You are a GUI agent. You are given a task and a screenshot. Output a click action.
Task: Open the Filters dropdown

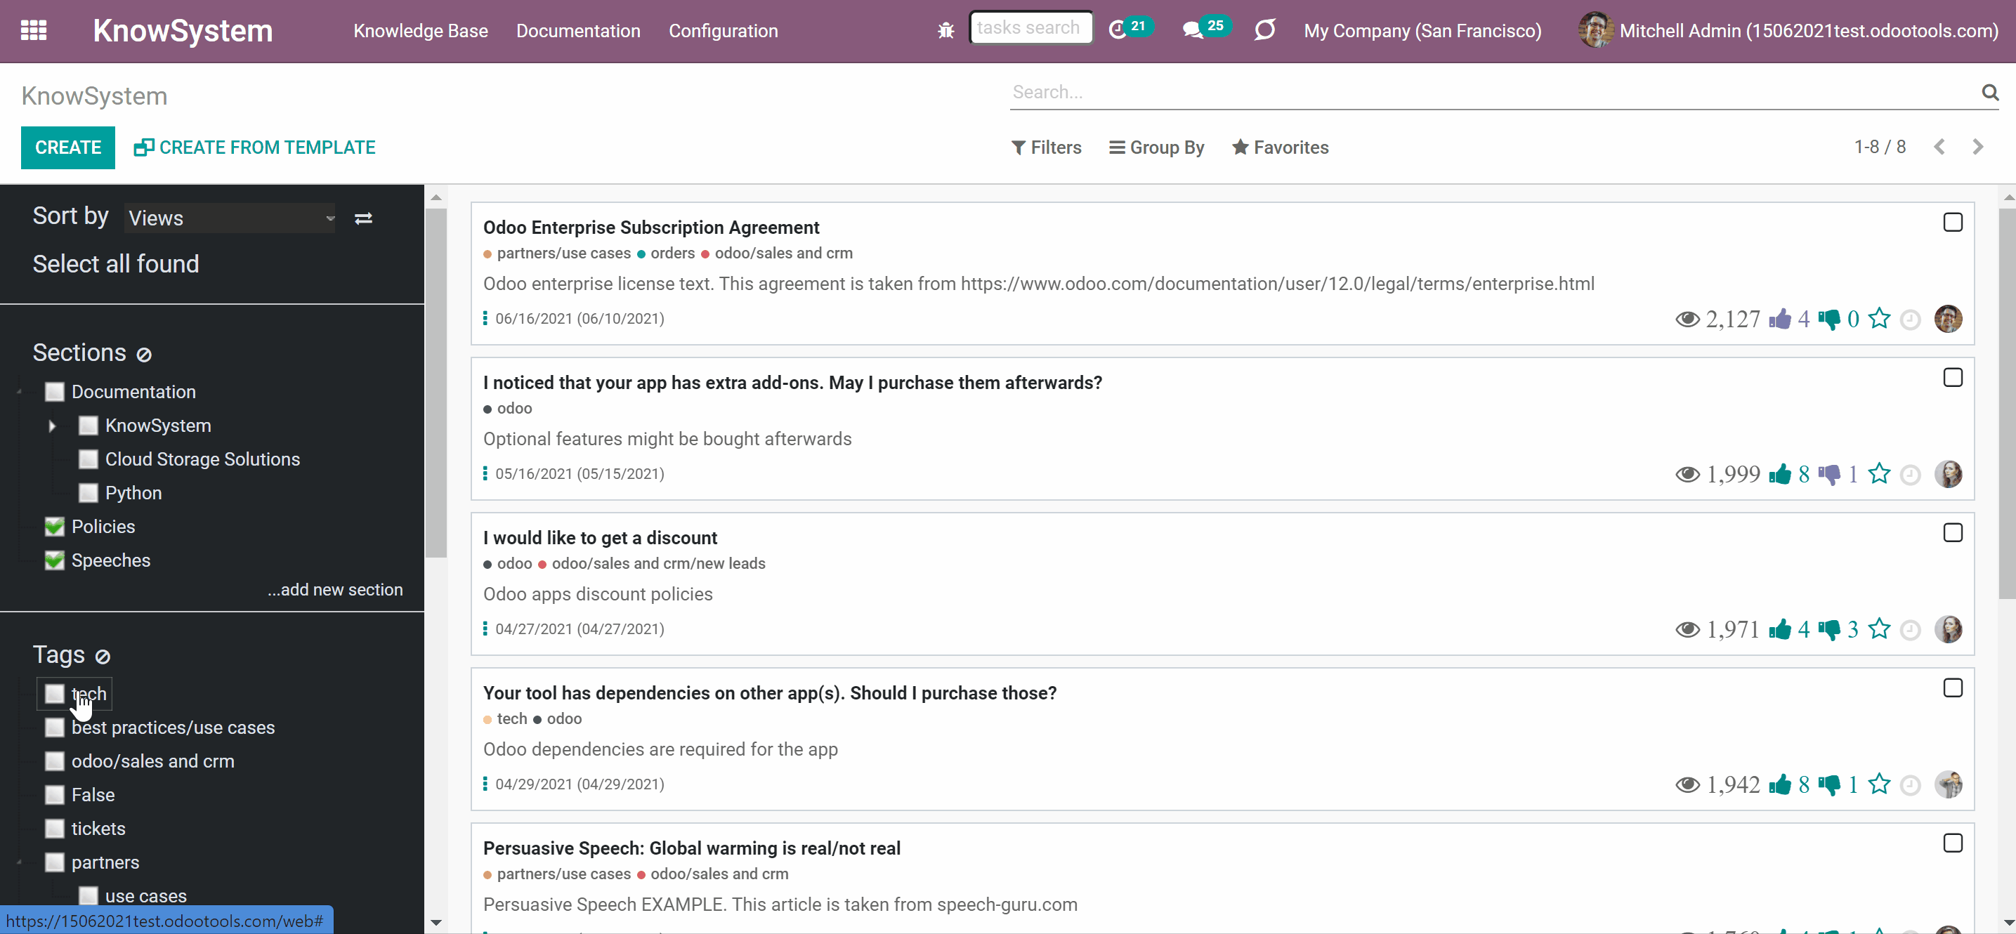(1045, 147)
